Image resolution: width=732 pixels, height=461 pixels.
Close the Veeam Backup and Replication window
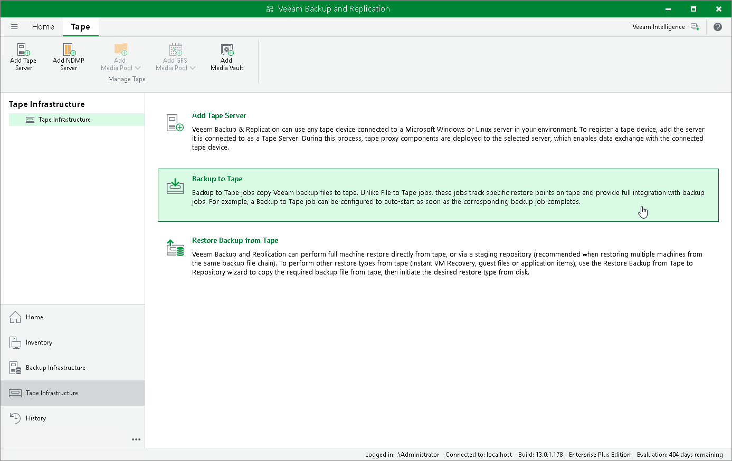point(719,9)
